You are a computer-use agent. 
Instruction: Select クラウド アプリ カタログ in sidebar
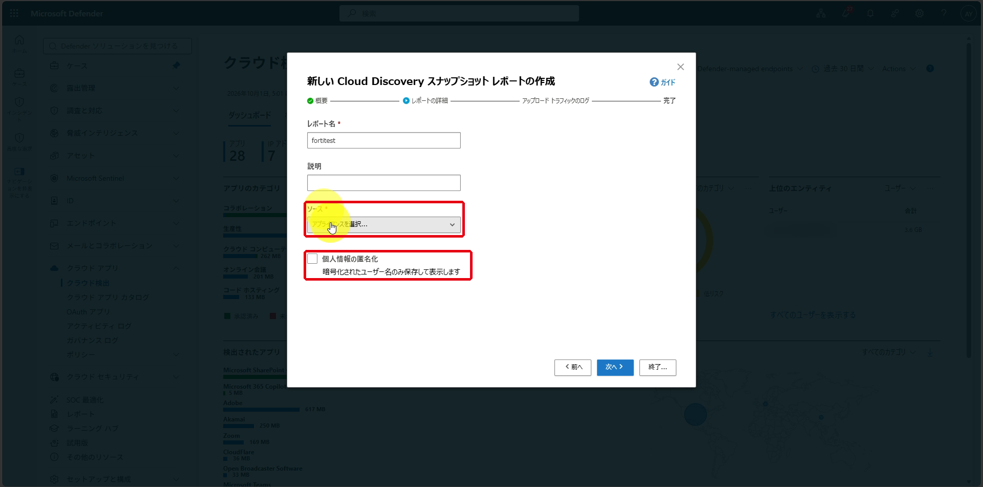click(108, 298)
